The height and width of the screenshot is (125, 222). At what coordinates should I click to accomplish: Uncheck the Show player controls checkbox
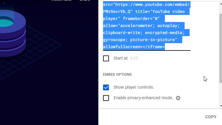pyautogui.click(x=106, y=87)
